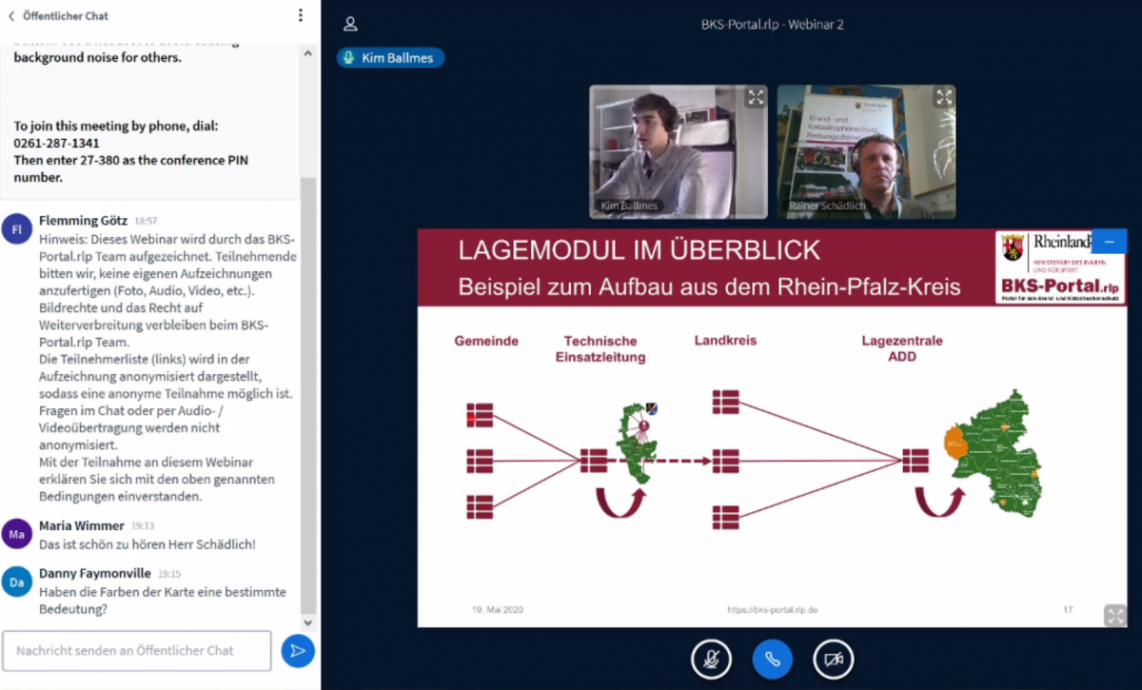Select Rainer Schädlich webcam video
This screenshot has width=1142, height=690.
(866, 152)
